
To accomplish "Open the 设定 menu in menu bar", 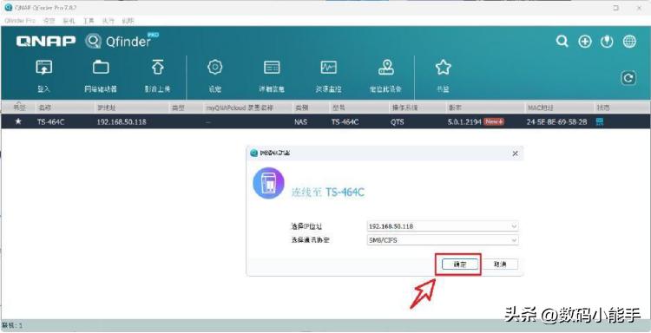I will 49,20.
